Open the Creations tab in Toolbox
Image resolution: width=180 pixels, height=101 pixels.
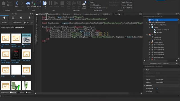coord(30,18)
